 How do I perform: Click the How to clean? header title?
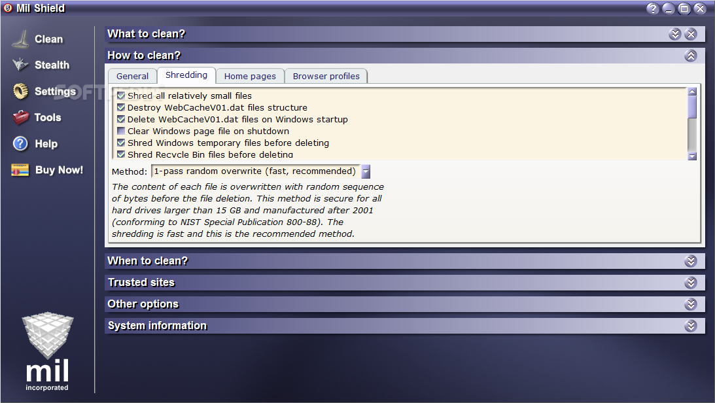(144, 56)
